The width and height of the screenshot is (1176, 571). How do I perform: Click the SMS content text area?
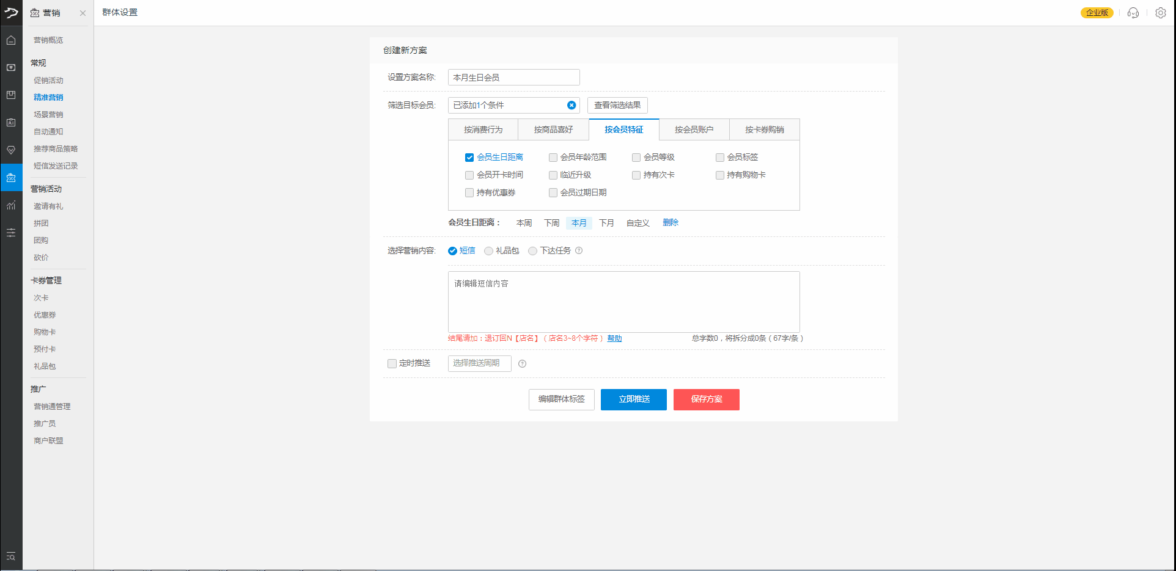pos(623,302)
